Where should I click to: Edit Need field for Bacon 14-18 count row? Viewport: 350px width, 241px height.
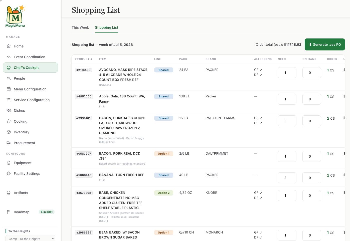pyautogui.click(x=287, y=121)
